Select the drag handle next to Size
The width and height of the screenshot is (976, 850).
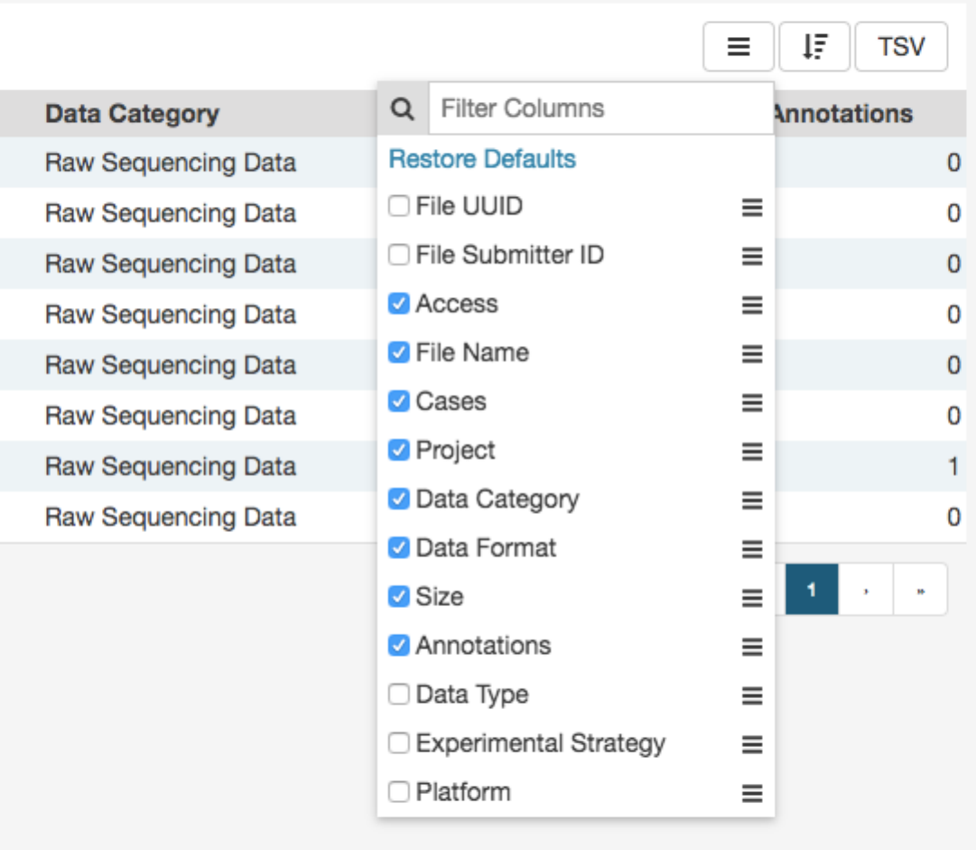pos(752,598)
